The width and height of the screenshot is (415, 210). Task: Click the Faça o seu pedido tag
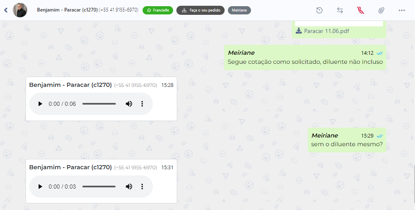200,10
